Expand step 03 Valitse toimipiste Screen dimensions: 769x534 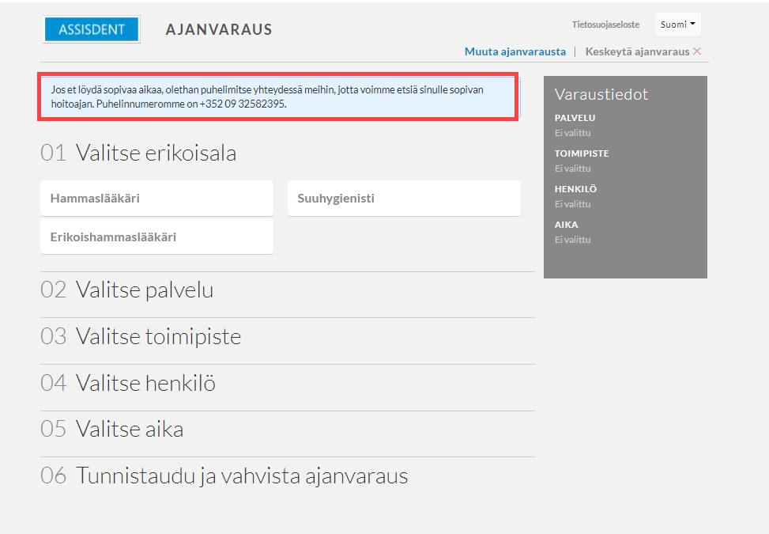click(141, 336)
